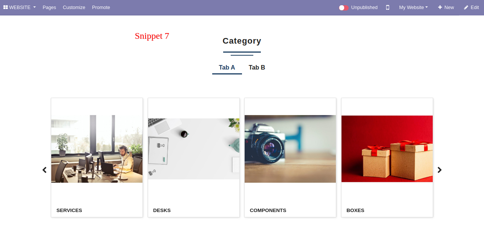Image resolution: width=484 pixels, height=241 pixels.
Task: Click the plus icon beside New
Action: coord(440,8)
